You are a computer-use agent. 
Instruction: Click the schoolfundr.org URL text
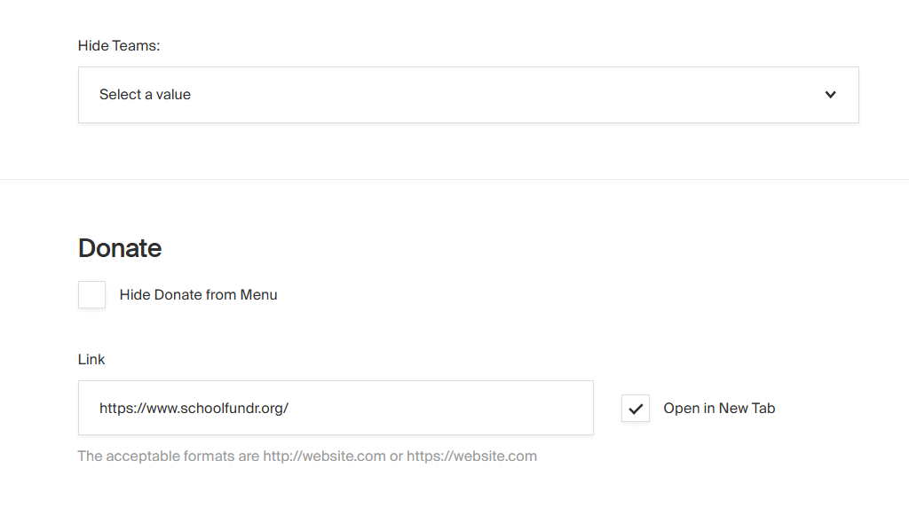click(x=194, y=409)
